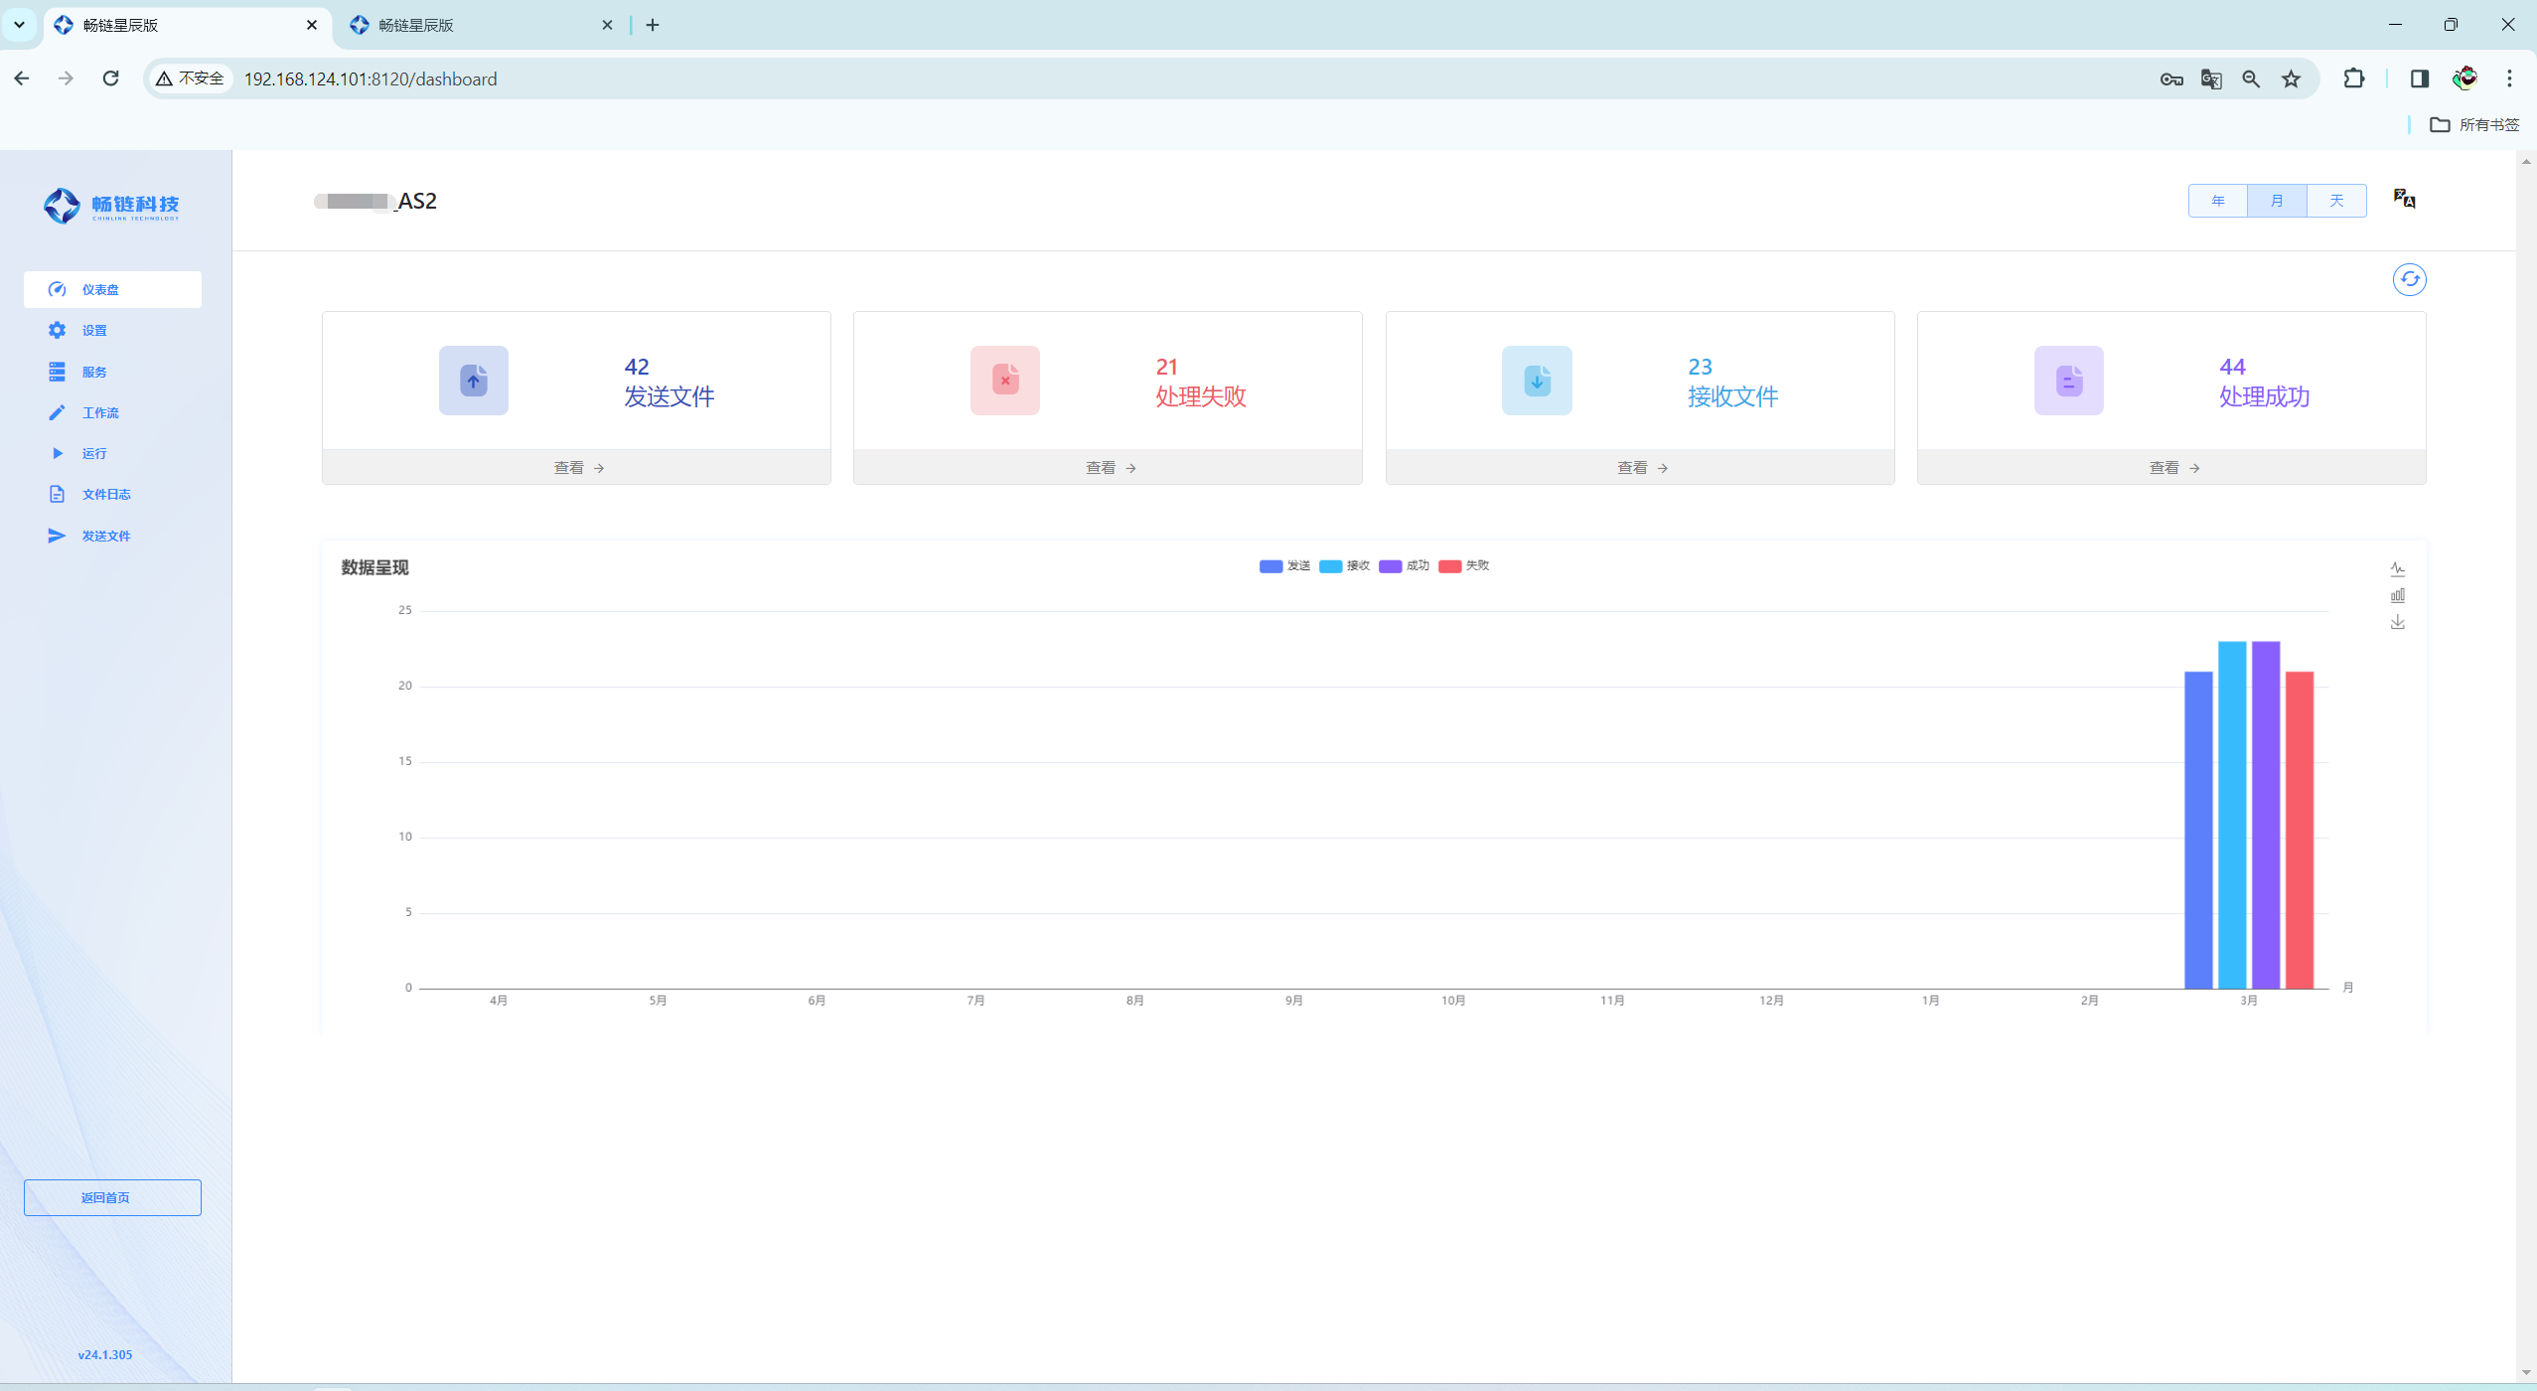Viewport: 2537px width, 1391px height.
Task: Click 返回首页 button
Action: (x=112, y=1197)
